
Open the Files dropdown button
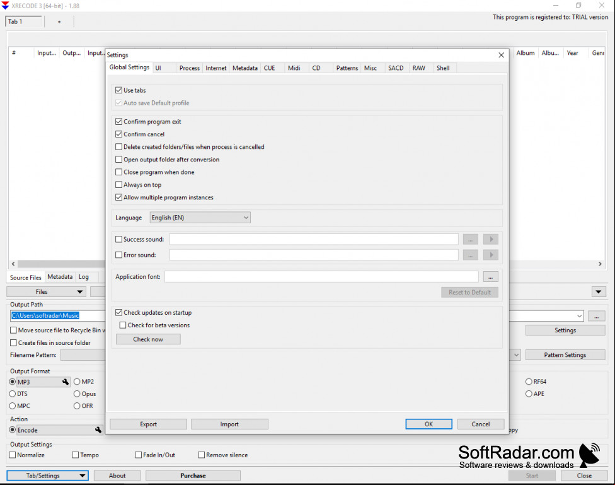(46, 292)
